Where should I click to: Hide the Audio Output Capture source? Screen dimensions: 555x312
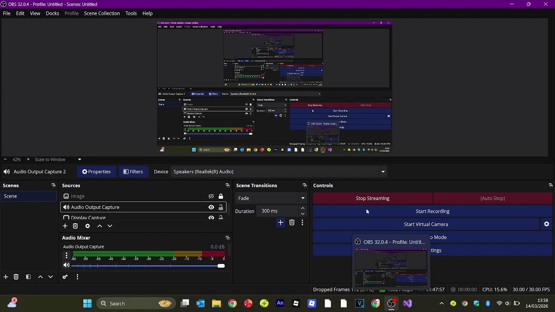pos(211,207)
